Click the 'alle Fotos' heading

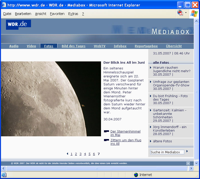(x=161, y=63)
